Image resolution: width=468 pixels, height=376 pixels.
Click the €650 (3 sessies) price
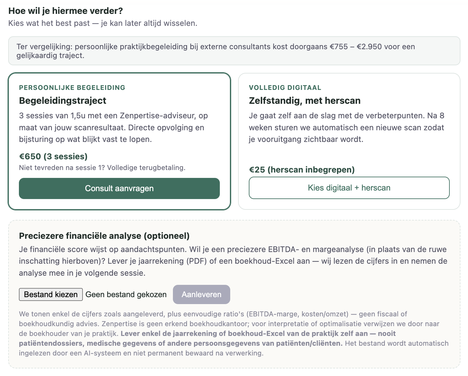click(53, 156)
